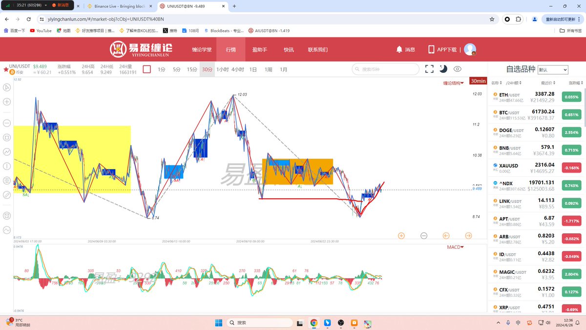Toggle the eye visibility icon near search bar
The width and height of the screenshot is (586, 330).
458,69
